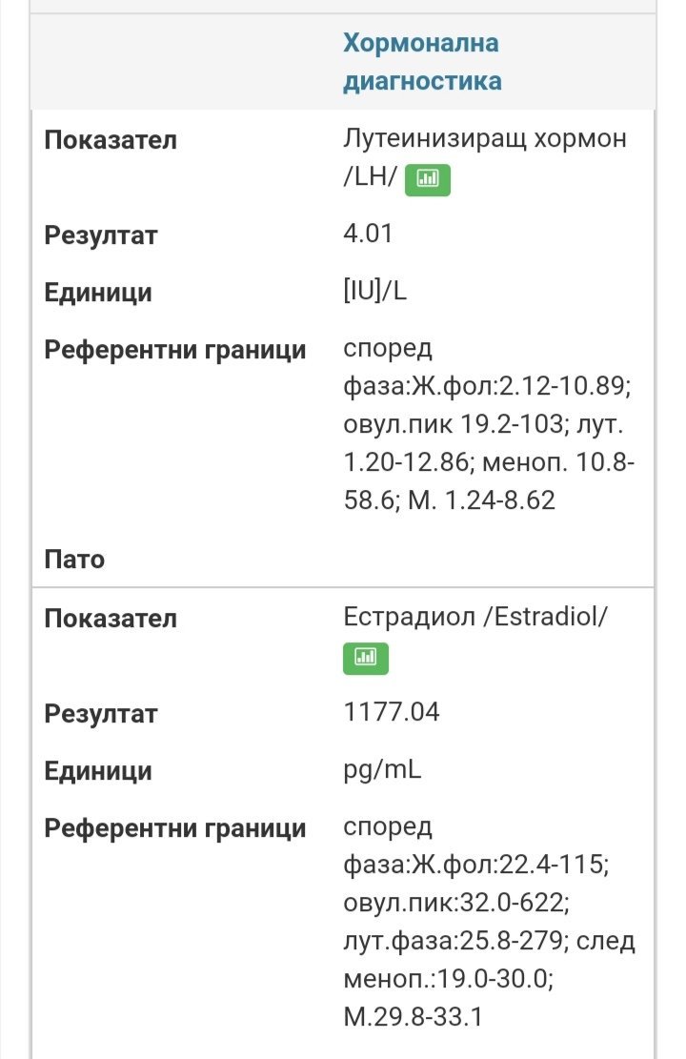Image resolution: width=686 pixels, height=1059 pixels.
Task: Click the Показател label in the LH section
Action: (x=111, y=140)
